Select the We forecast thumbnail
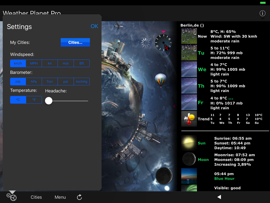The width and height of the screenshot is (270, 203). 189,69
